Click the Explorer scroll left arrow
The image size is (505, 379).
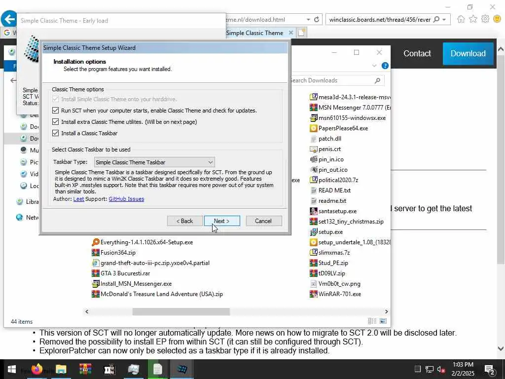pyautogui.click(x=87, y=311)
